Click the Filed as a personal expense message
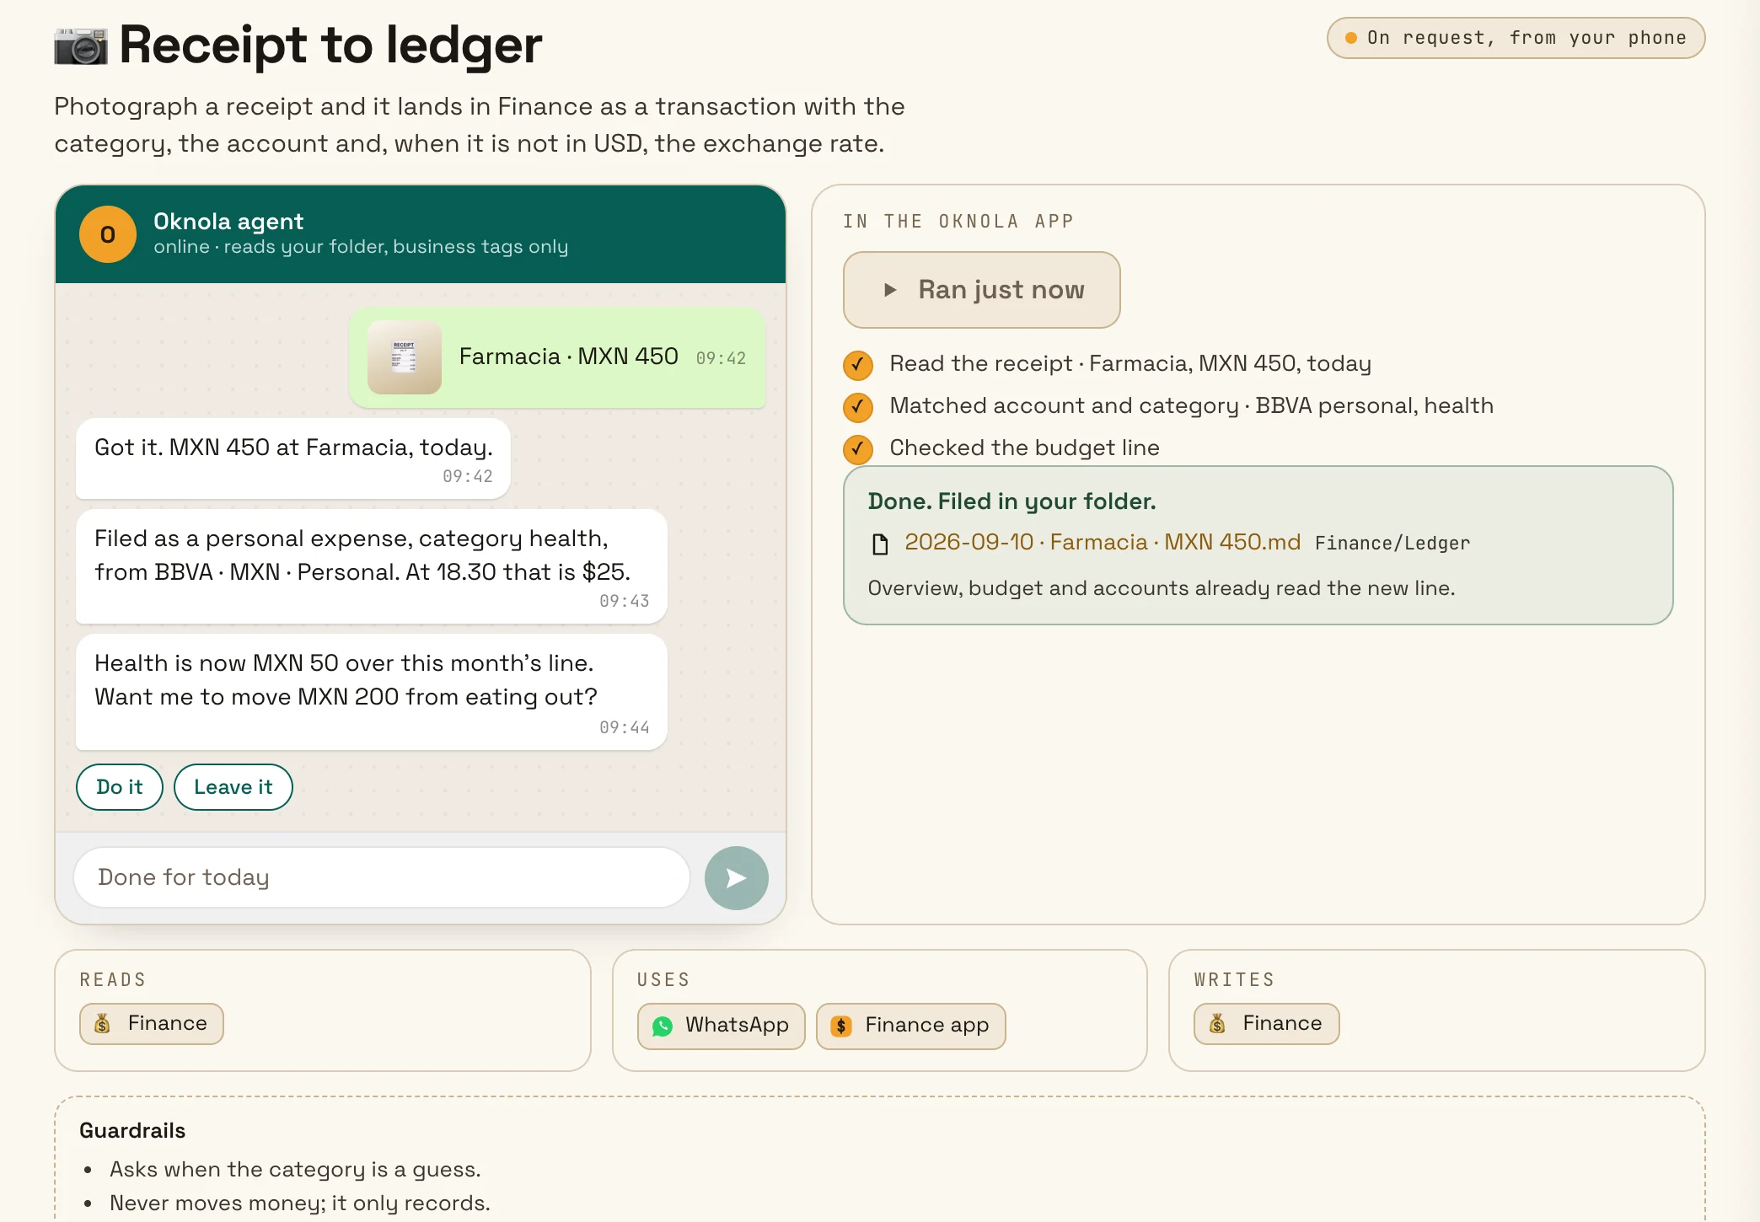This screenshot has width=1760, height=1222. click(372, 566)
